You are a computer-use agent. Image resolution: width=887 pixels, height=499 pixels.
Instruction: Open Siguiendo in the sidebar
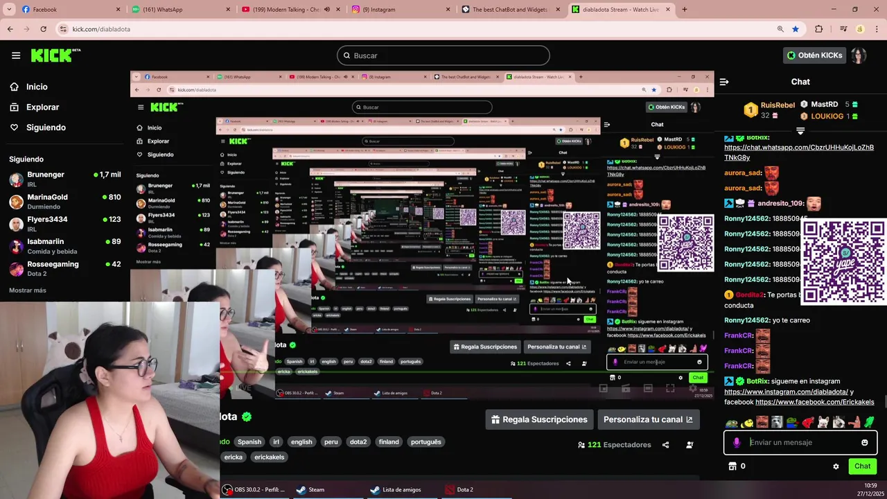pyautogui.click(x=38, y=128)
